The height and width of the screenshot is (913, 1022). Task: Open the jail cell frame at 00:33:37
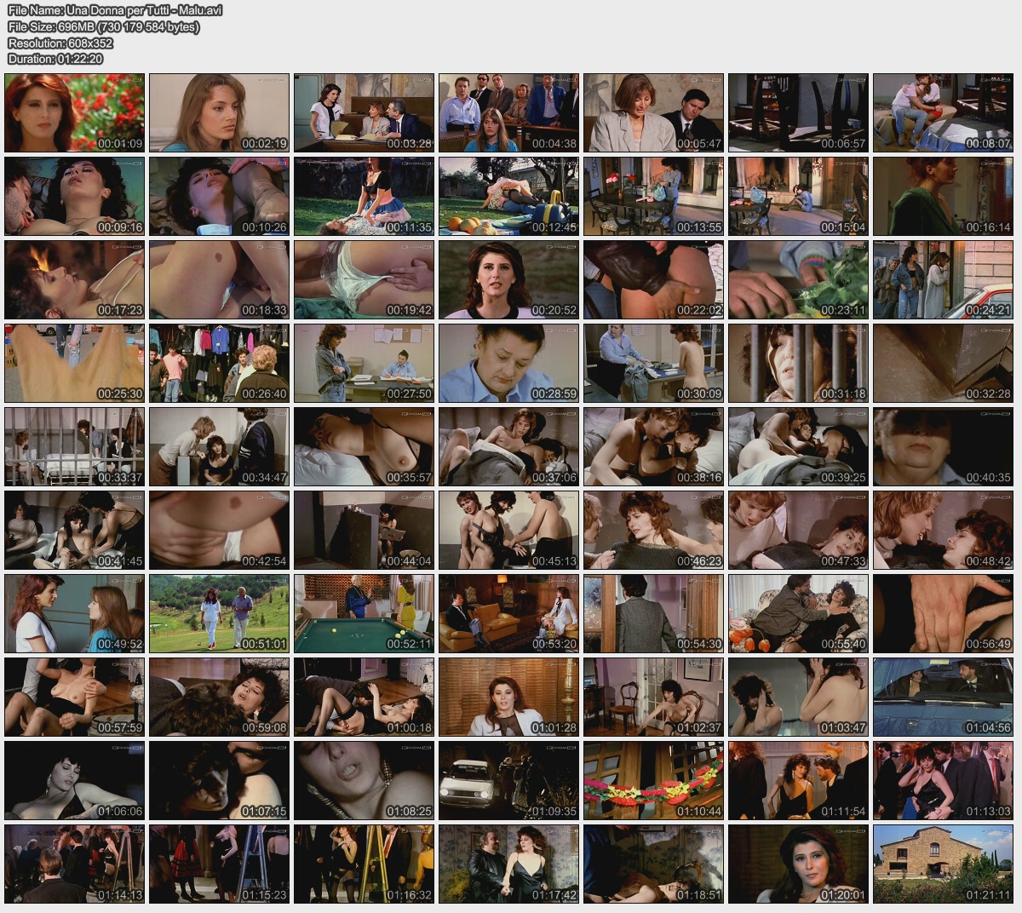click(74, 446)
